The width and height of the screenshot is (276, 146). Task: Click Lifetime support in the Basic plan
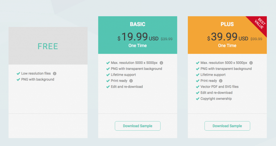(x=123, y=75)
